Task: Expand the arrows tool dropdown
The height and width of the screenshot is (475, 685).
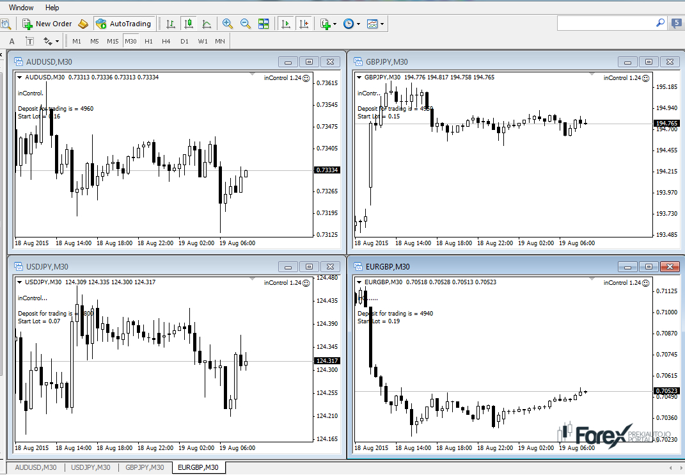Action: (x=57, y=42)
